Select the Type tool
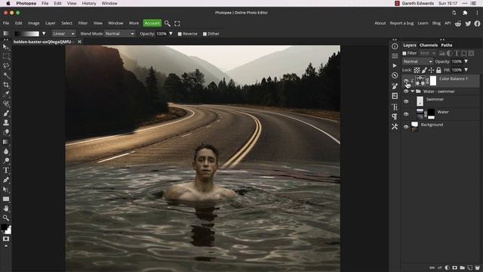483x272 pixels. pos(5,170)
